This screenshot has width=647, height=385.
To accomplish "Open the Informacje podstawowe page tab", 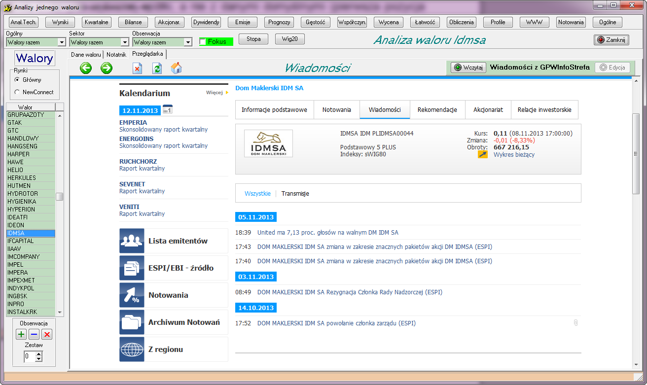I will tap(274, 110).
